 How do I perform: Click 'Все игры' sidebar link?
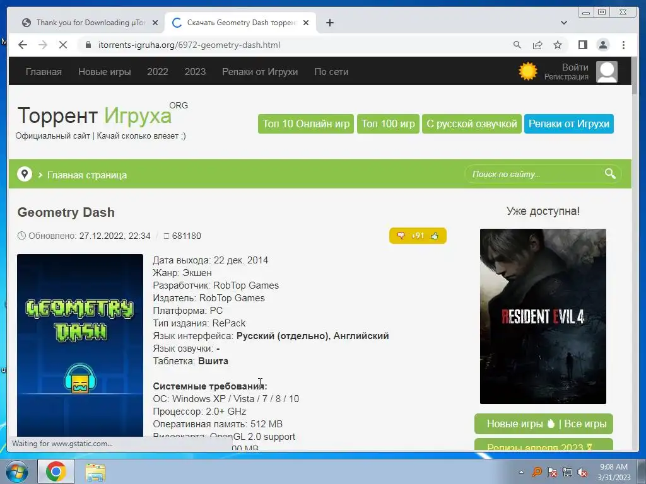coord(585,423)
